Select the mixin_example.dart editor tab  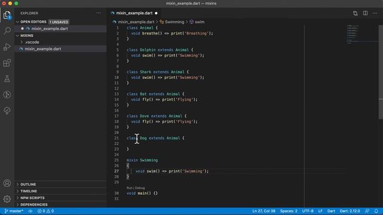pyautogui.click(x=134, y=13)
